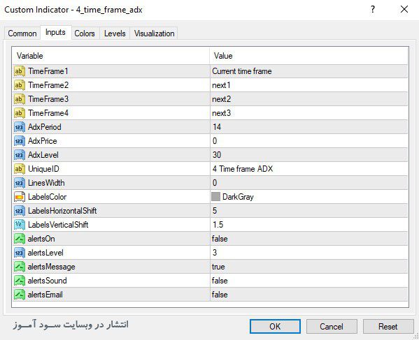Switch to the Levels tab

tap(115, 34)
